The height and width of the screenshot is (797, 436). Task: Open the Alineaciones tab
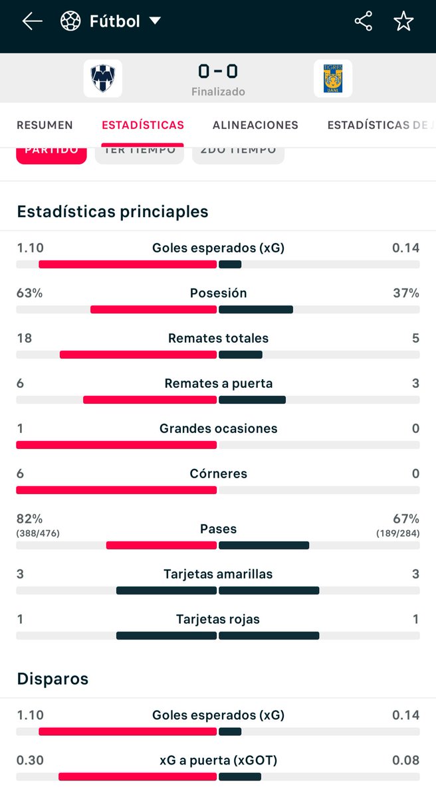[x=255, y=125]
